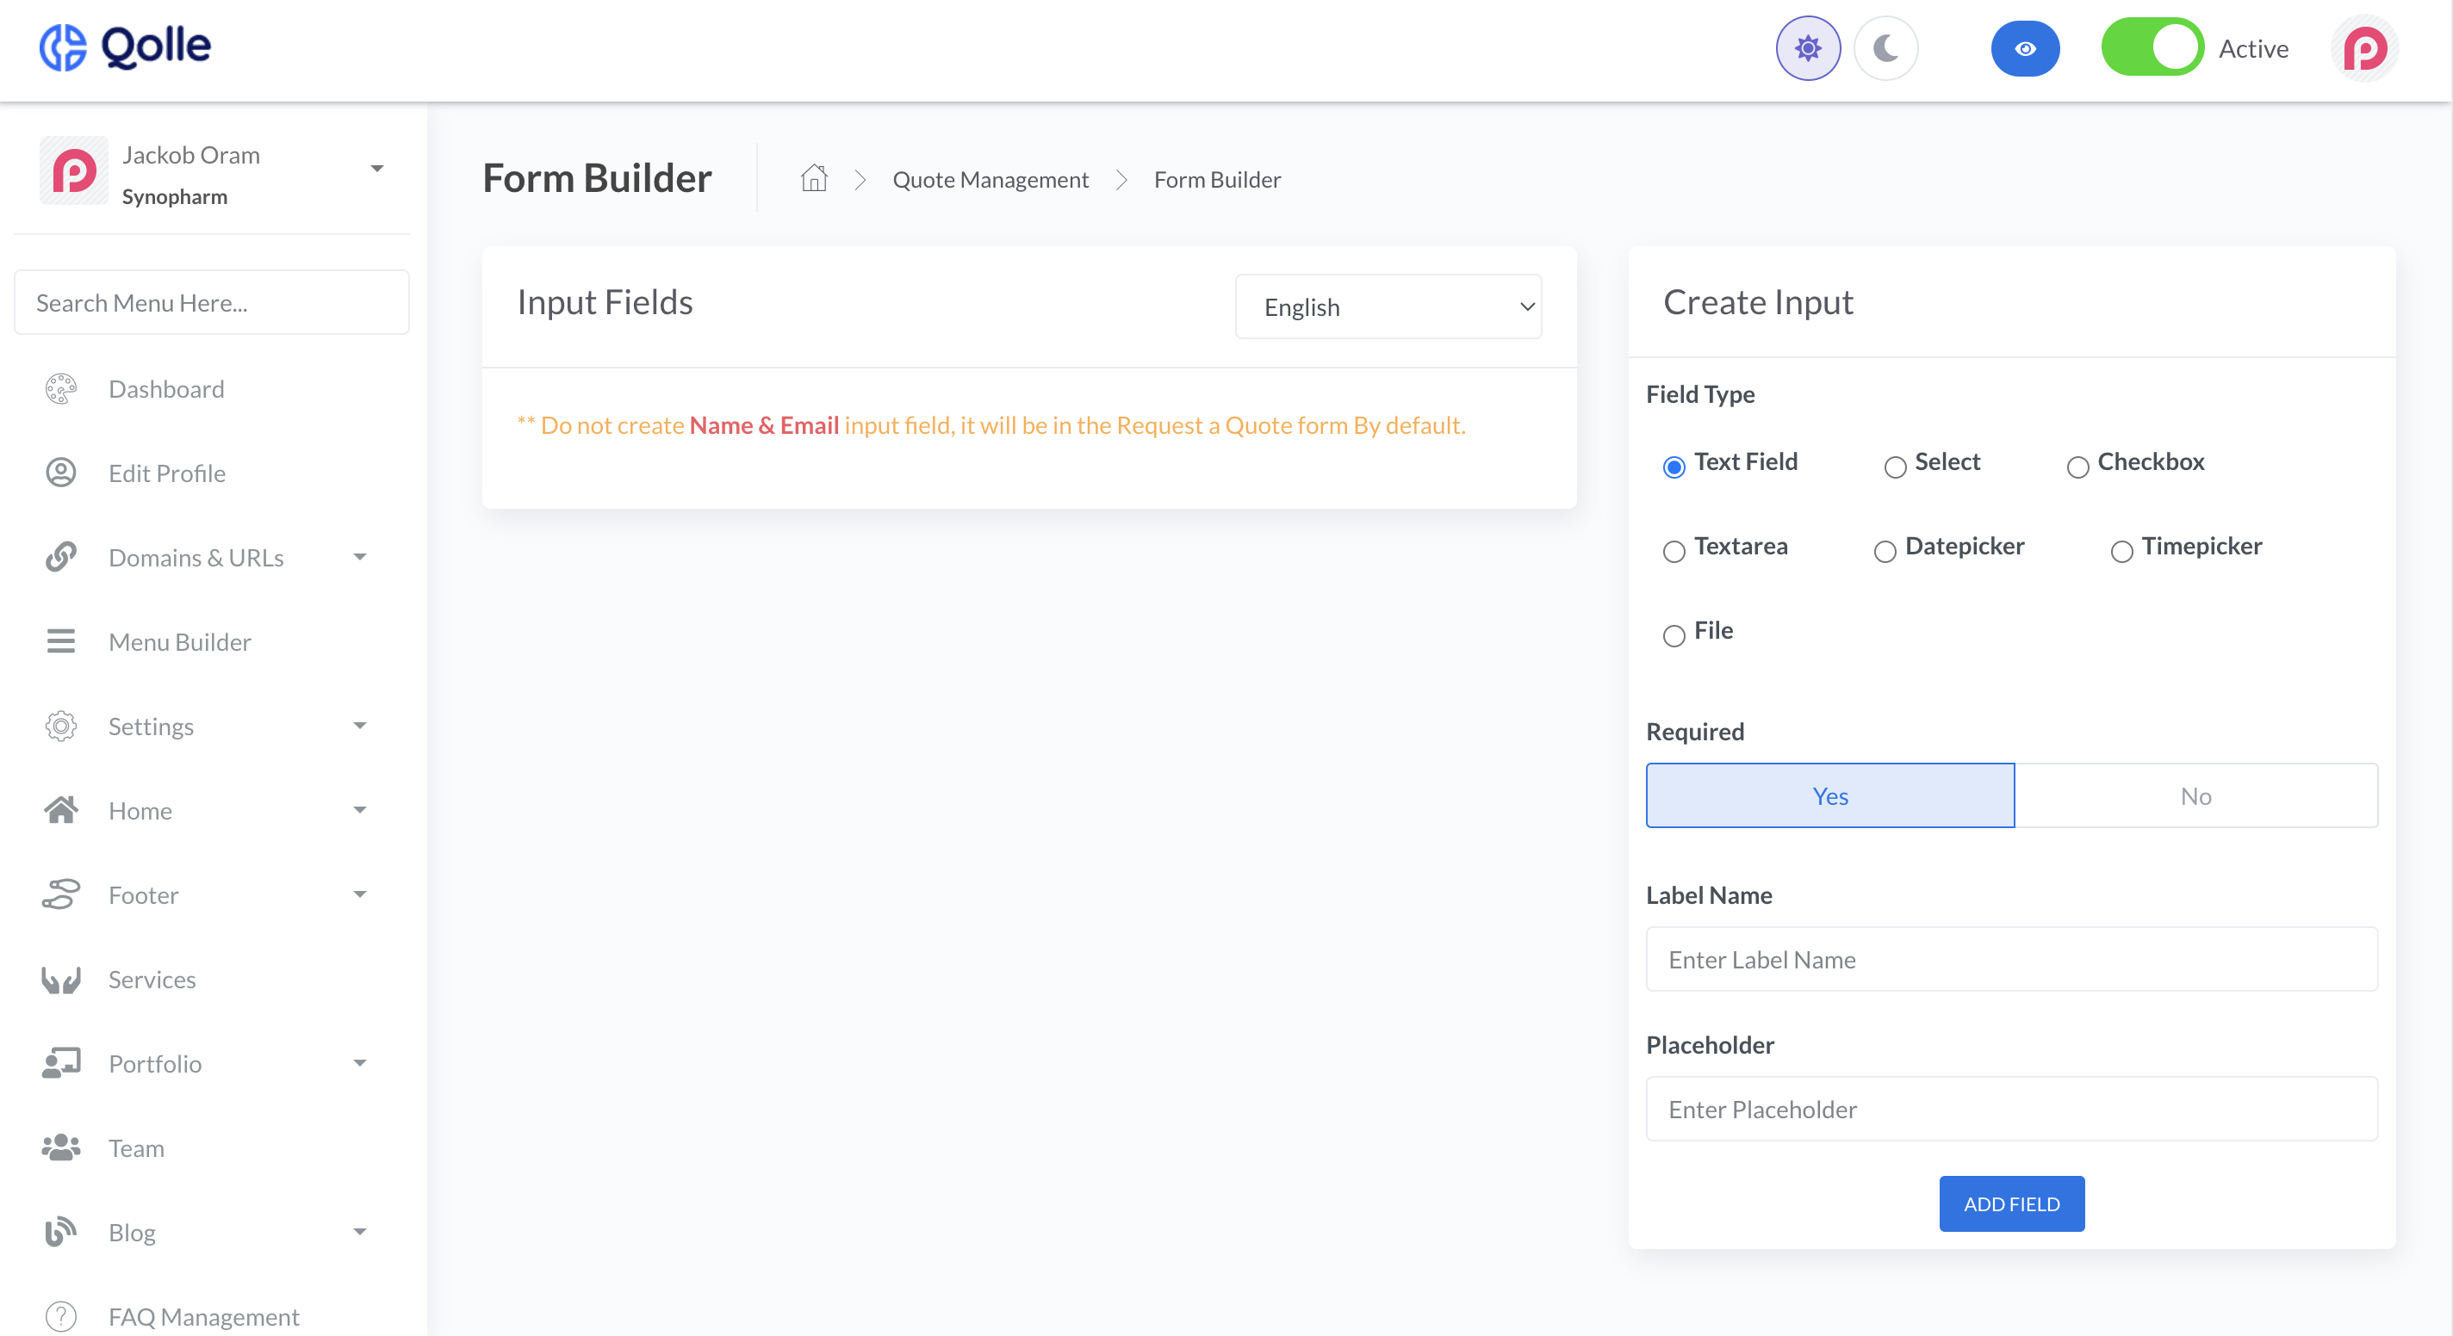The width and height of the screenshot is (2453, 1336).
Task: Open user avatar in top bar
Action: pos(2364,48)
